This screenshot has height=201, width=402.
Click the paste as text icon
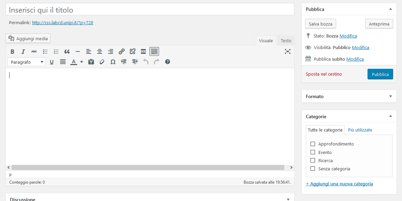(x=91, y=62)
